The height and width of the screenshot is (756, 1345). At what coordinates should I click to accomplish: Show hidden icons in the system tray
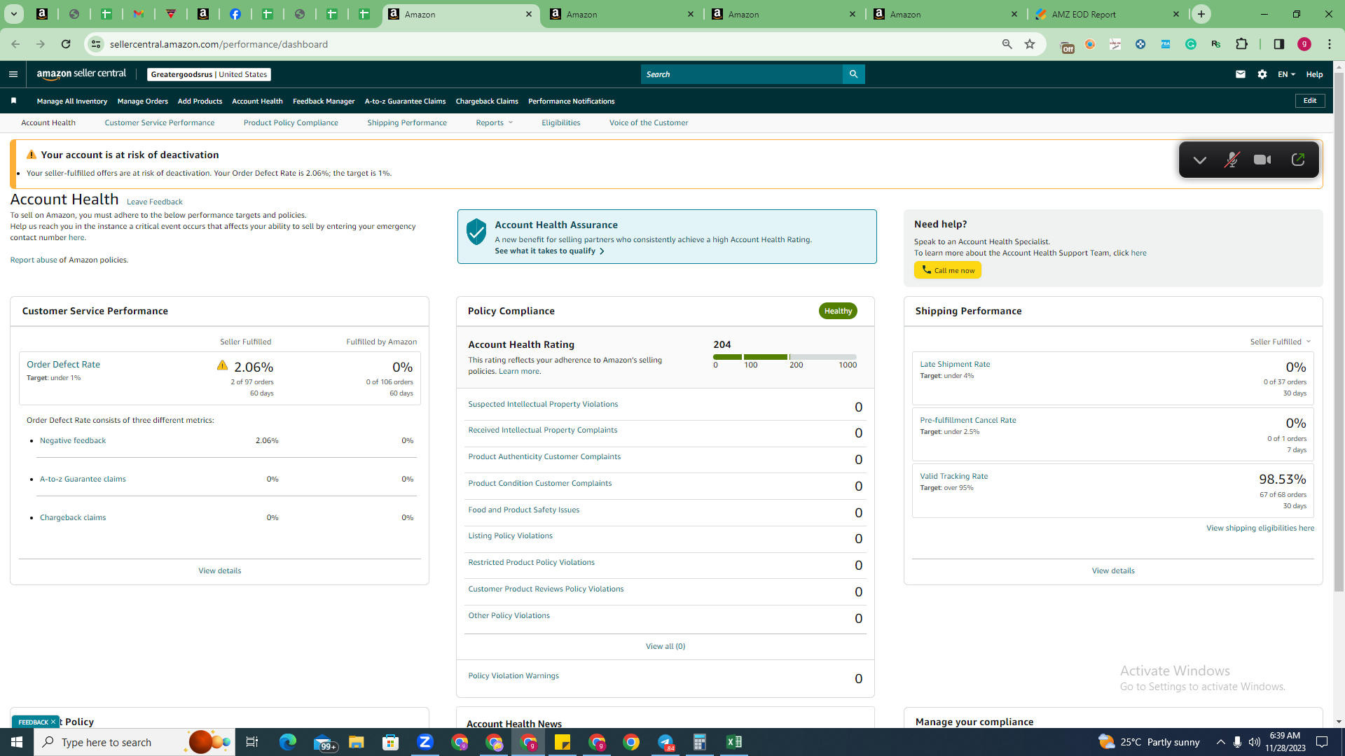pos(1221,742)
